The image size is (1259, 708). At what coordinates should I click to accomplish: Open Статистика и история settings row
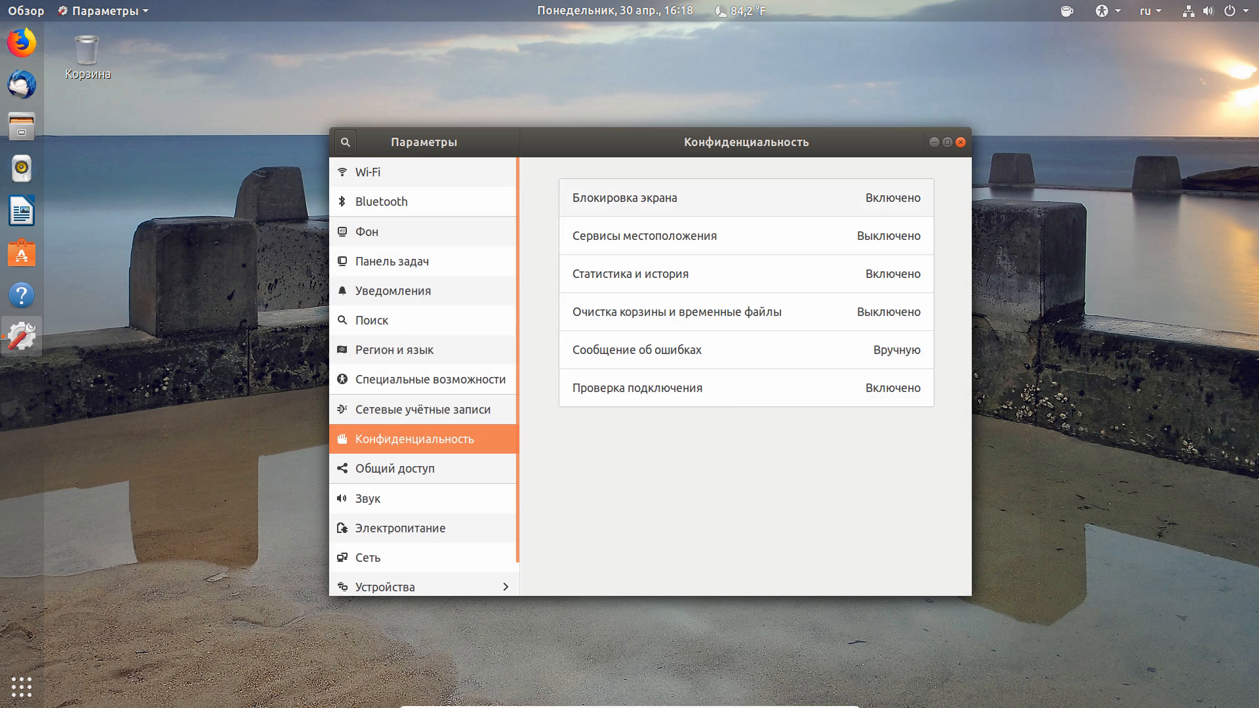click(746, 274)
